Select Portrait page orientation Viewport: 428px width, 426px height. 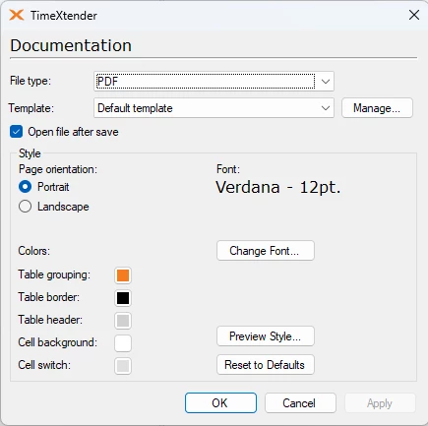[26, 187]
